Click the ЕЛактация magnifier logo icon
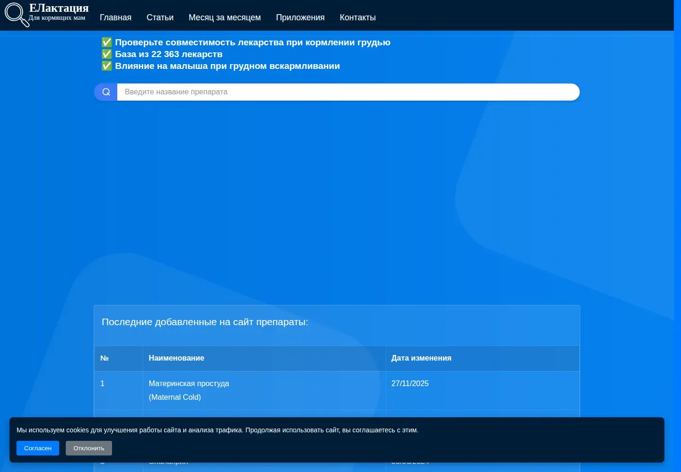681x472 pixels. pyautogui.click(x=17, y=15)
